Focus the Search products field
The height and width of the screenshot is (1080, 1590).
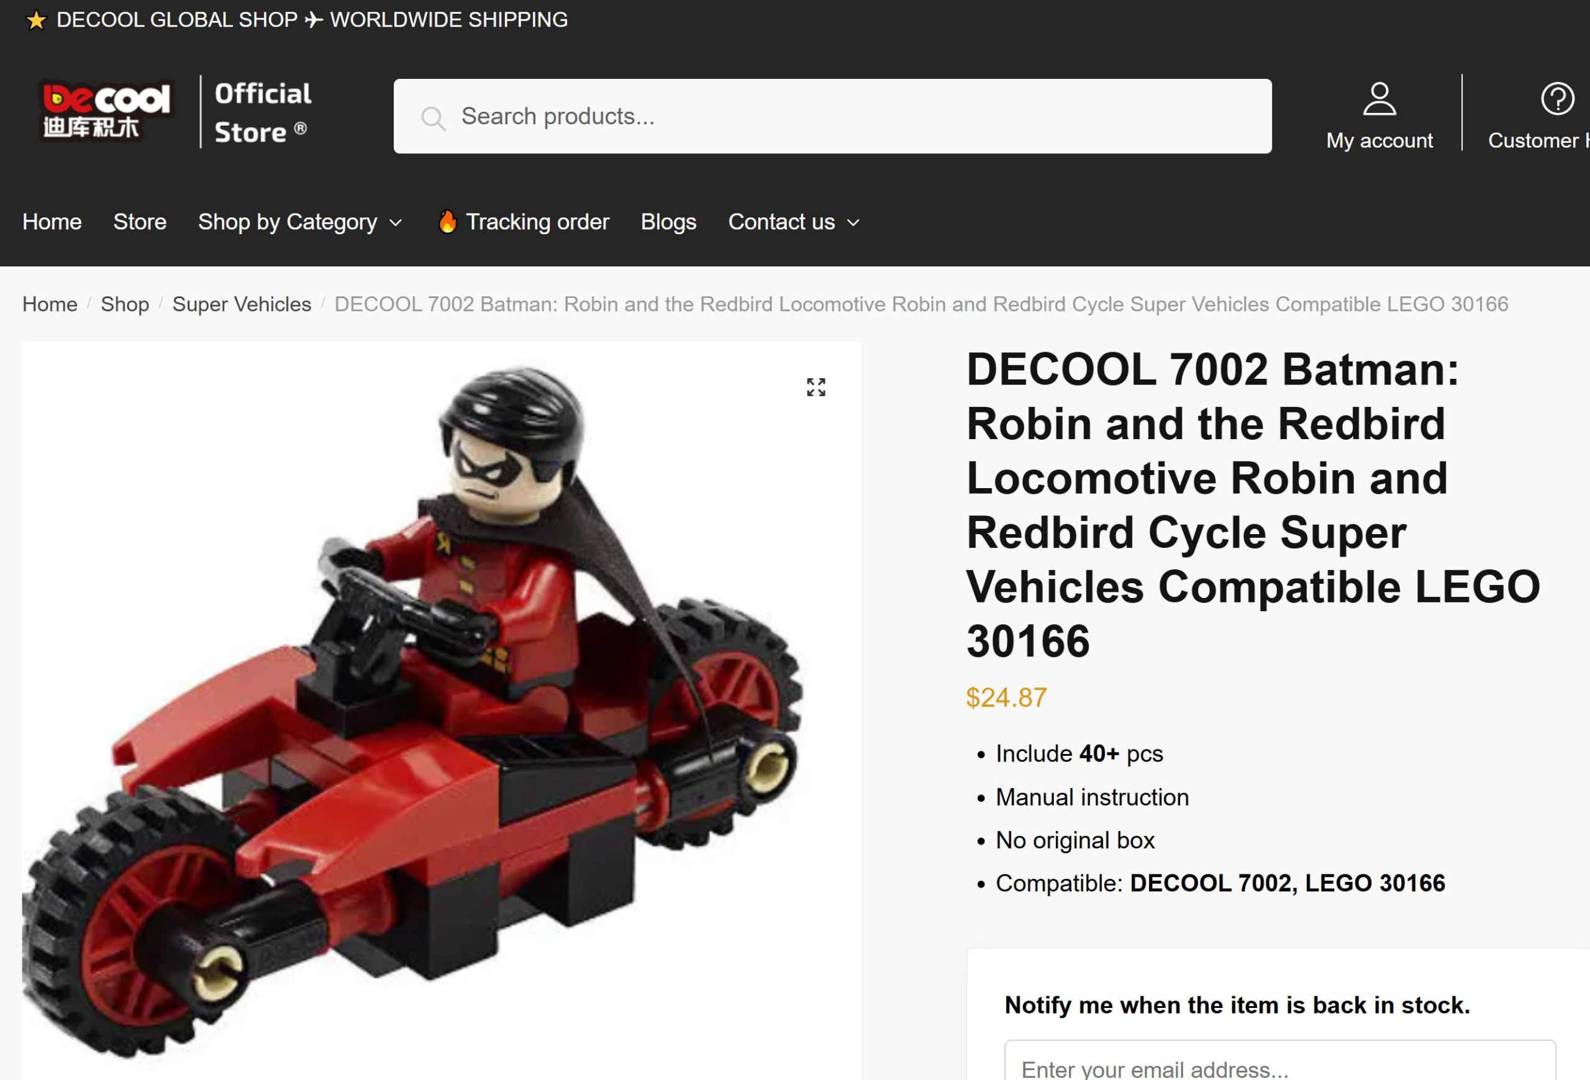click(832, 116)
